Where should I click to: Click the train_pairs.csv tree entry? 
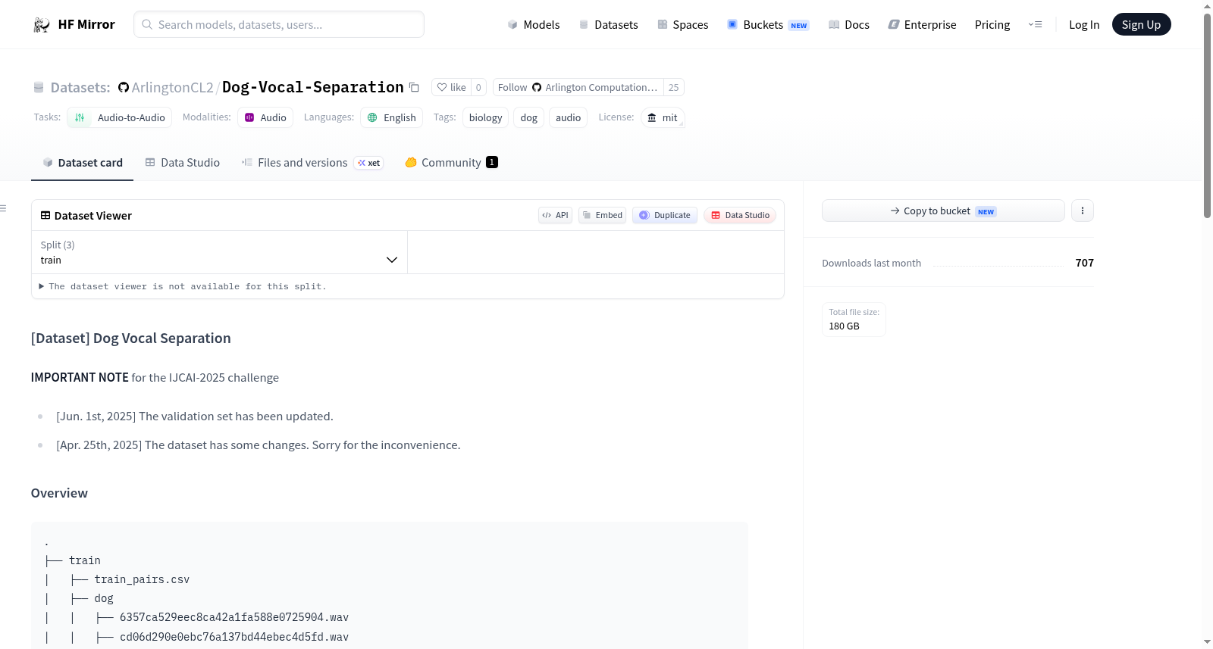click(142, 579)
